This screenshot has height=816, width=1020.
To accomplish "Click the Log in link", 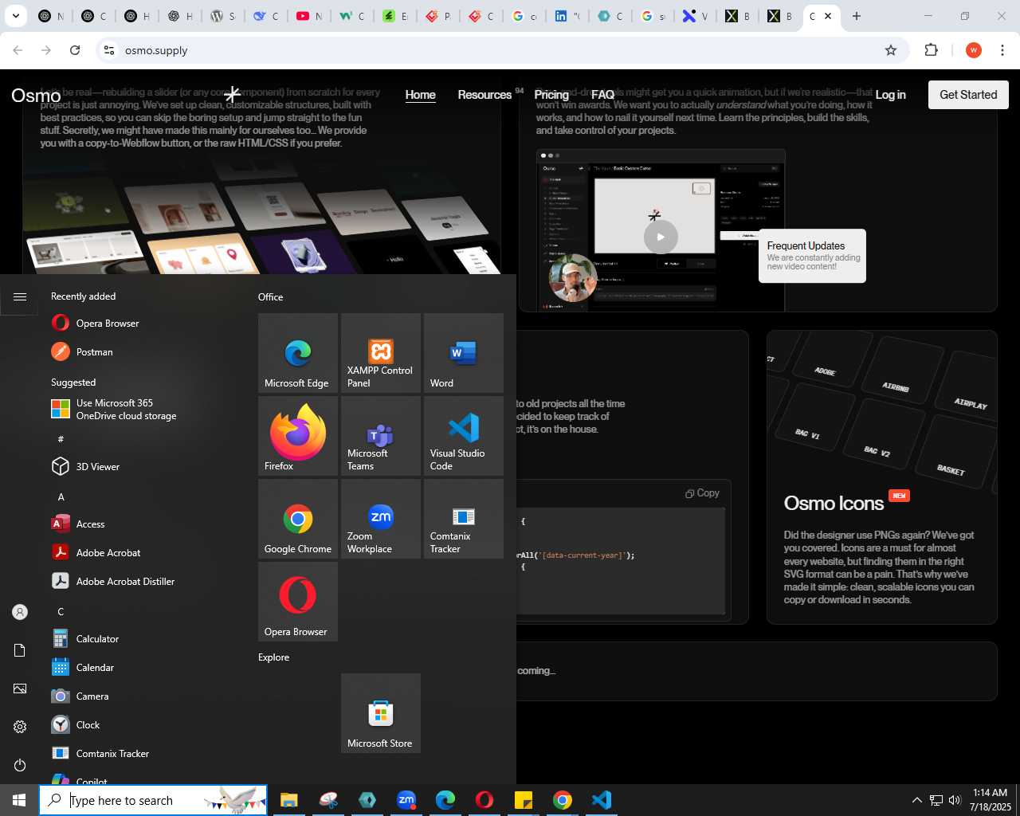I will point(890,95).
